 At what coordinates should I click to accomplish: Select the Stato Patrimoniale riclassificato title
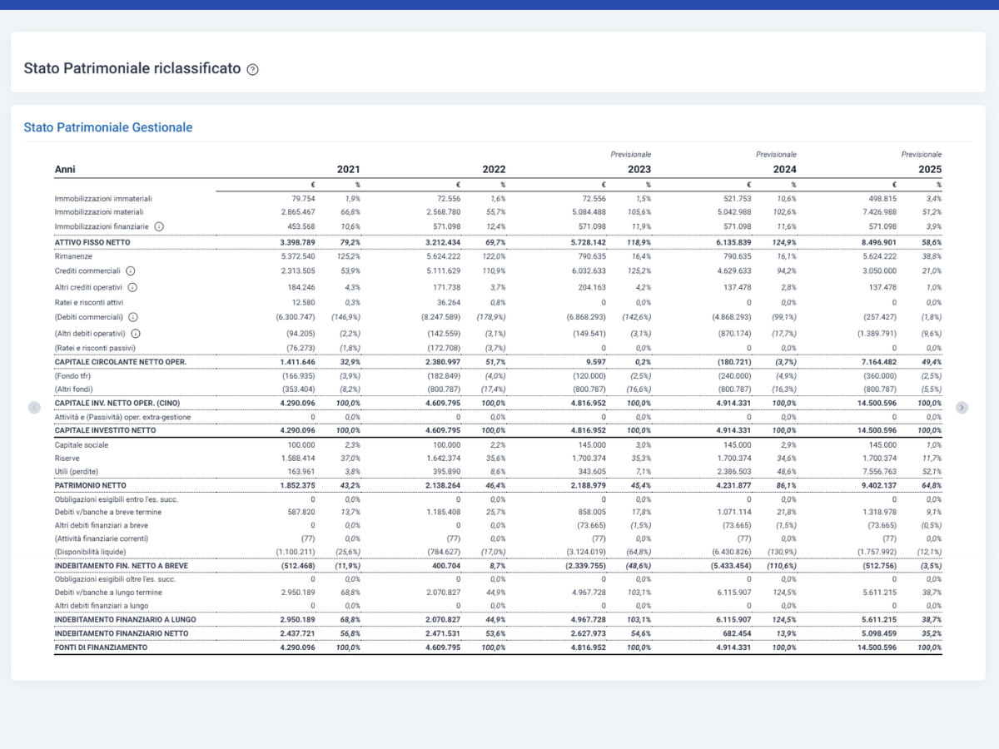(132, 69)
